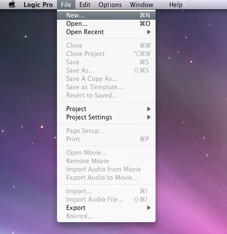Select the Open Recent menu entry
Image resolution: width=227 pixels, height=234 pixels.
coord(106,32)
